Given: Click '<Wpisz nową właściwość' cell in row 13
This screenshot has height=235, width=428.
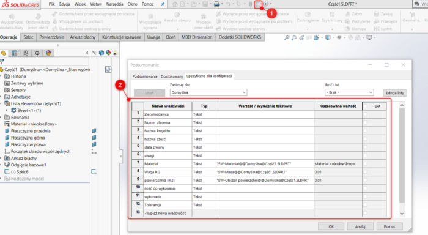Looking at the screenshot, I should 168,213.
